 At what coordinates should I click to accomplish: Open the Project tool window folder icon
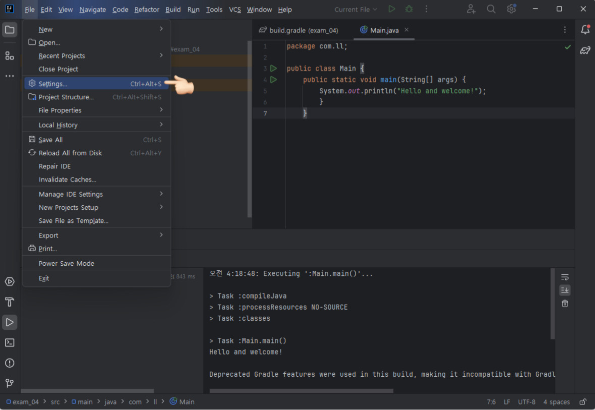point(10,30)
